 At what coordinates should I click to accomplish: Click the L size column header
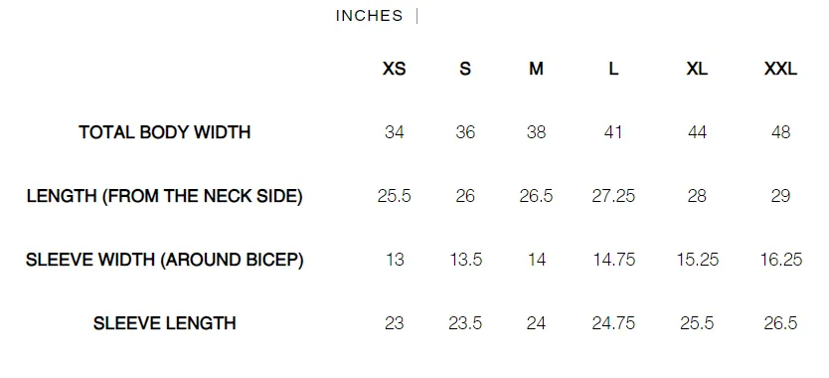tap(612, 69)
